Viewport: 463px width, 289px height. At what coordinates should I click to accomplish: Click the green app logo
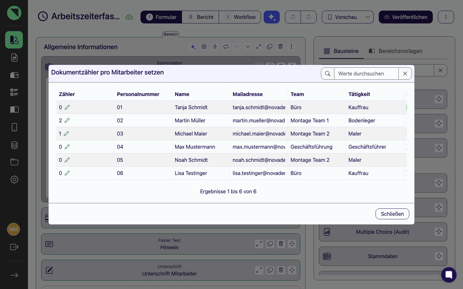[x=14, y=13]
